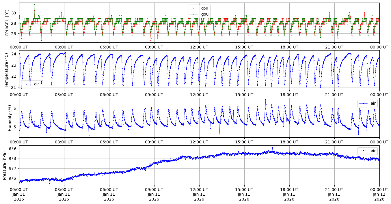
Task: Click the Jan 12 2026 date label
Action: click(x=379, y=197)
